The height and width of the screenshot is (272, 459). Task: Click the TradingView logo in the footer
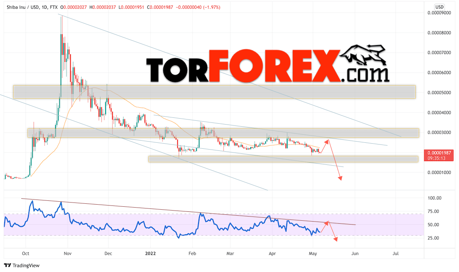(22, 266)
